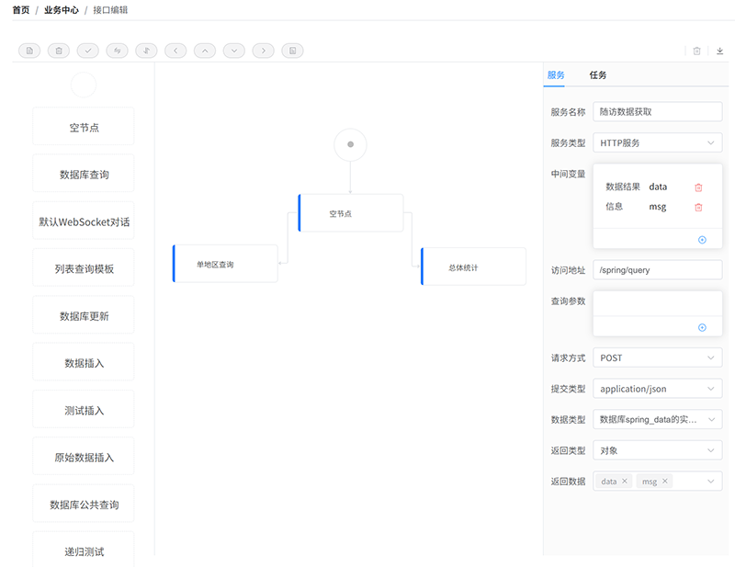Screen dimensions: 735x567
Task: Add a new query parameter (查询参数)
Action: click(702, 327)
